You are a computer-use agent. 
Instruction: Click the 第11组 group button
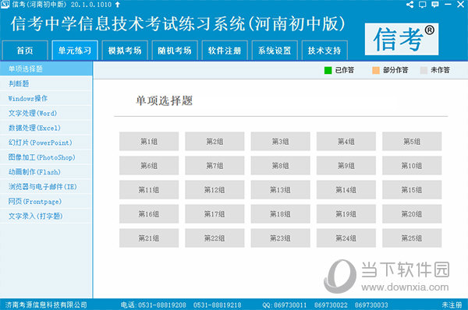[149, 189]
